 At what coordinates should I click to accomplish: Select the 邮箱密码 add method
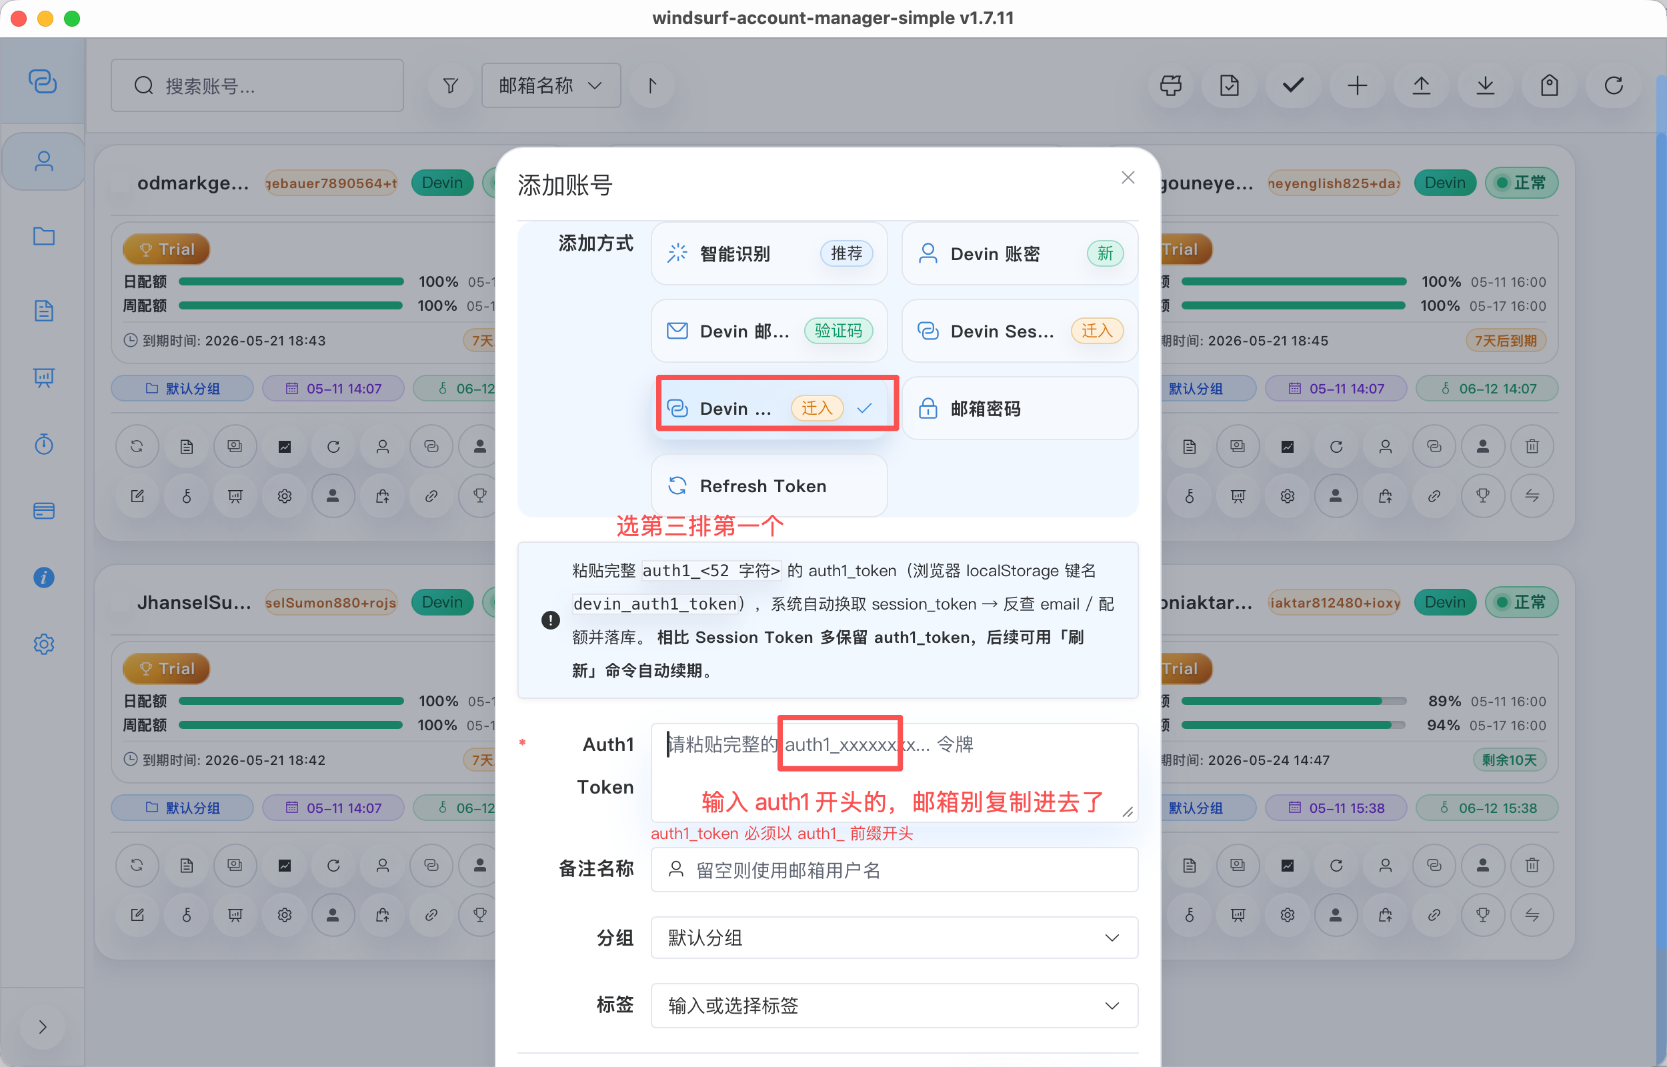[x=1020, y=409]
